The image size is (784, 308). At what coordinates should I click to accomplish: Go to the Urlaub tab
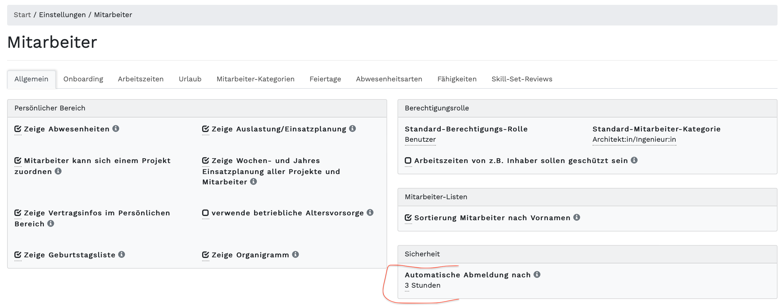click(190, 79)
